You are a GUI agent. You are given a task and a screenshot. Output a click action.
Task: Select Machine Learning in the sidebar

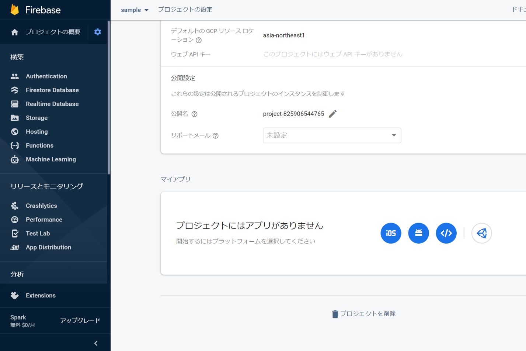point(50,159)
